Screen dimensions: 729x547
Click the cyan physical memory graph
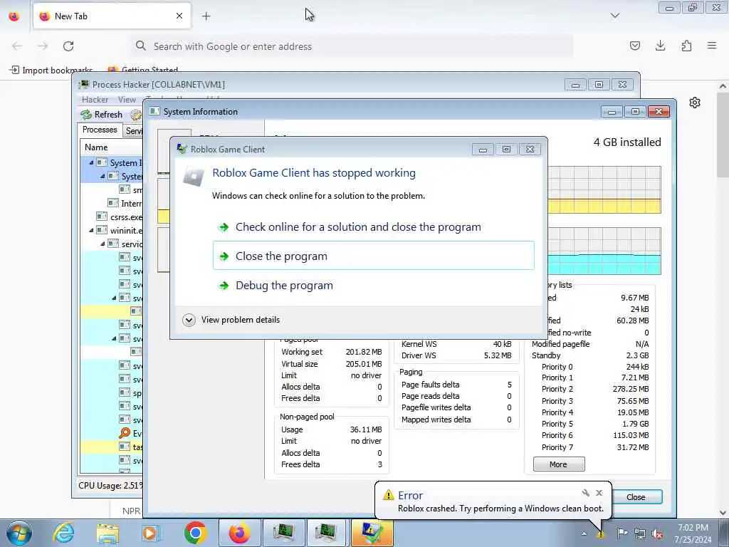(604, 251)
